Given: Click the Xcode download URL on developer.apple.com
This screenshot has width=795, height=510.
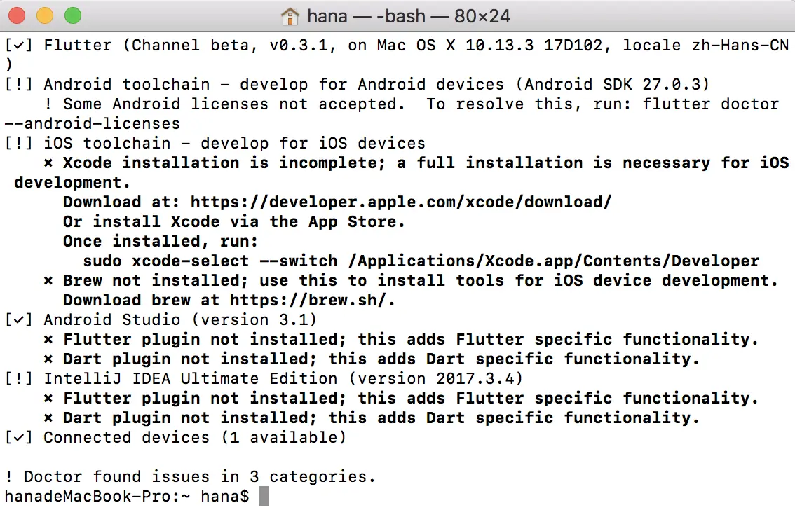Looking at the screenshot, I should 401,202.
